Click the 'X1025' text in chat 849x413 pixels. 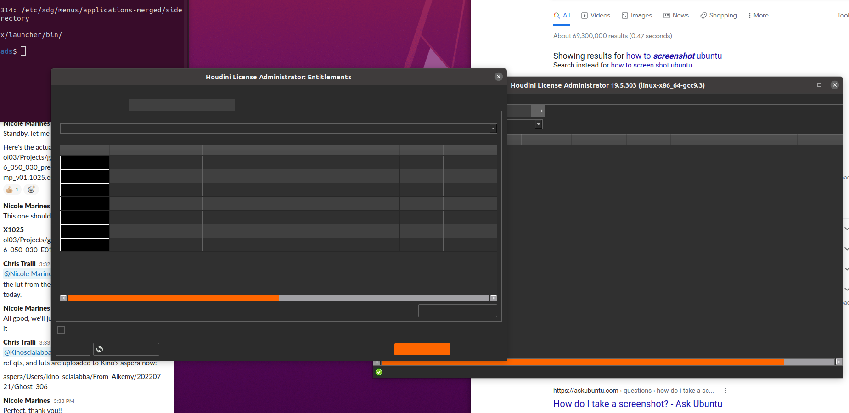tap(13, 229)
